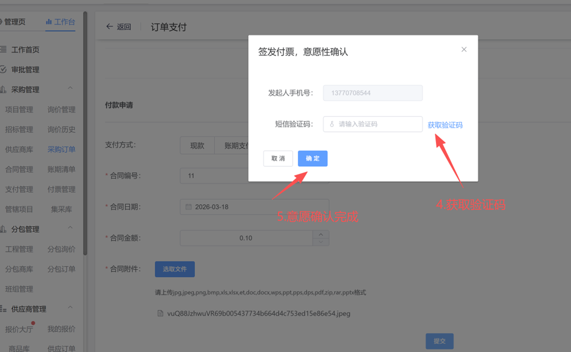Select 现款 payment method
Viewport: 571px width, 352px height.
point(197,146)
